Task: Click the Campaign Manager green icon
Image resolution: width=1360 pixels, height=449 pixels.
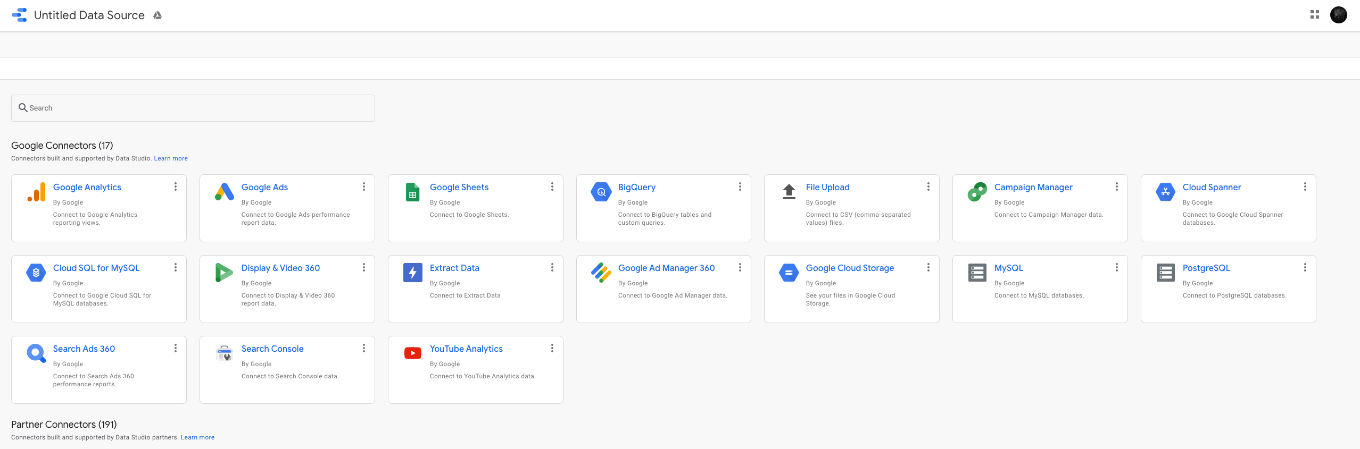Action: coord(977,192)
